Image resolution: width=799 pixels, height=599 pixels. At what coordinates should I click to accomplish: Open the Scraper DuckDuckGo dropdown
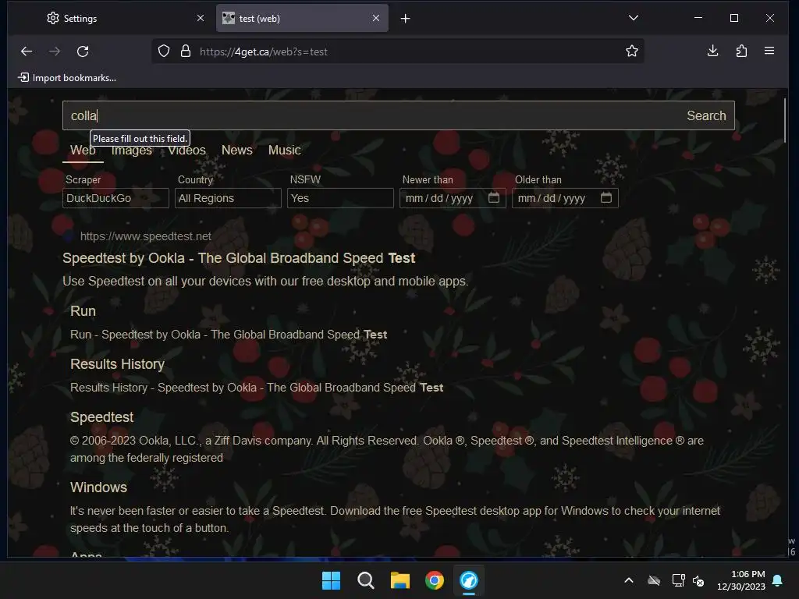tap(115, 198)
